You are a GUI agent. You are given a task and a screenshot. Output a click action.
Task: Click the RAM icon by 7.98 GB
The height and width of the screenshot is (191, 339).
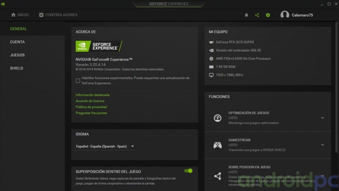(x=211, y=67)
